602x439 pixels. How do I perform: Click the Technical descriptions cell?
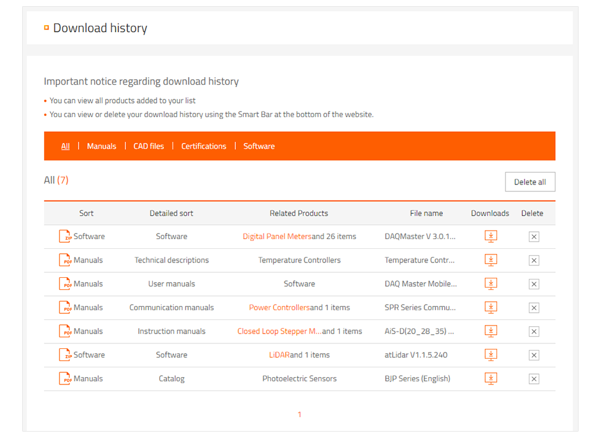[x=171, y=260]
